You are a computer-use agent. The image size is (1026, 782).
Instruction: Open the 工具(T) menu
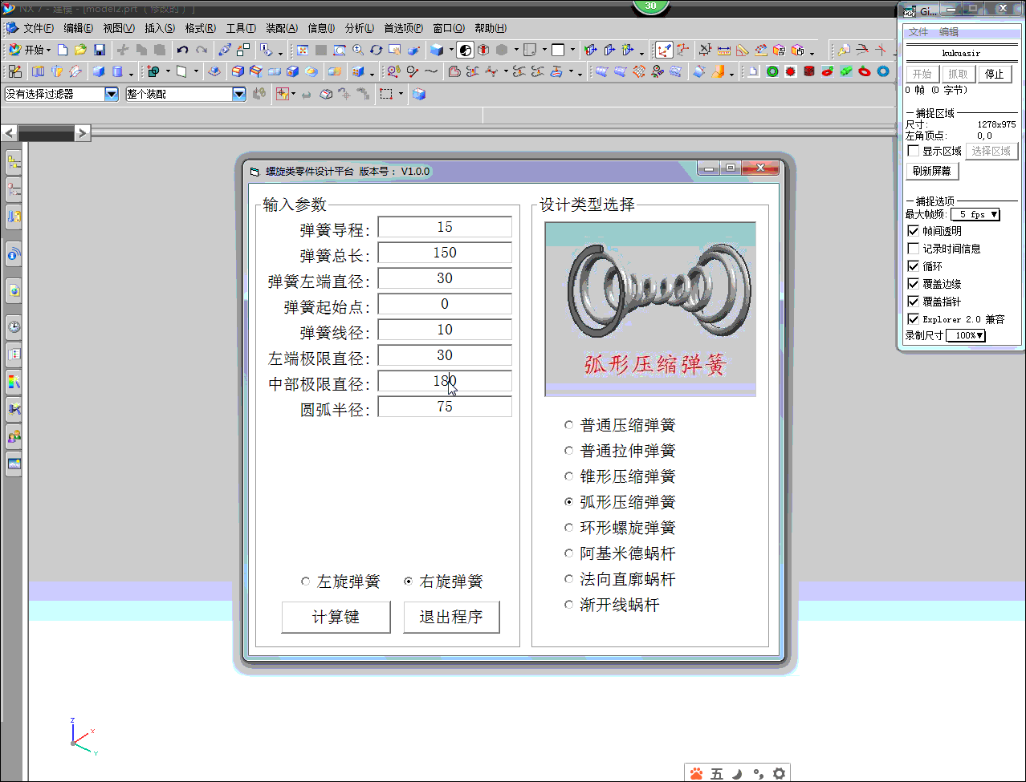[x=241, y=28]
